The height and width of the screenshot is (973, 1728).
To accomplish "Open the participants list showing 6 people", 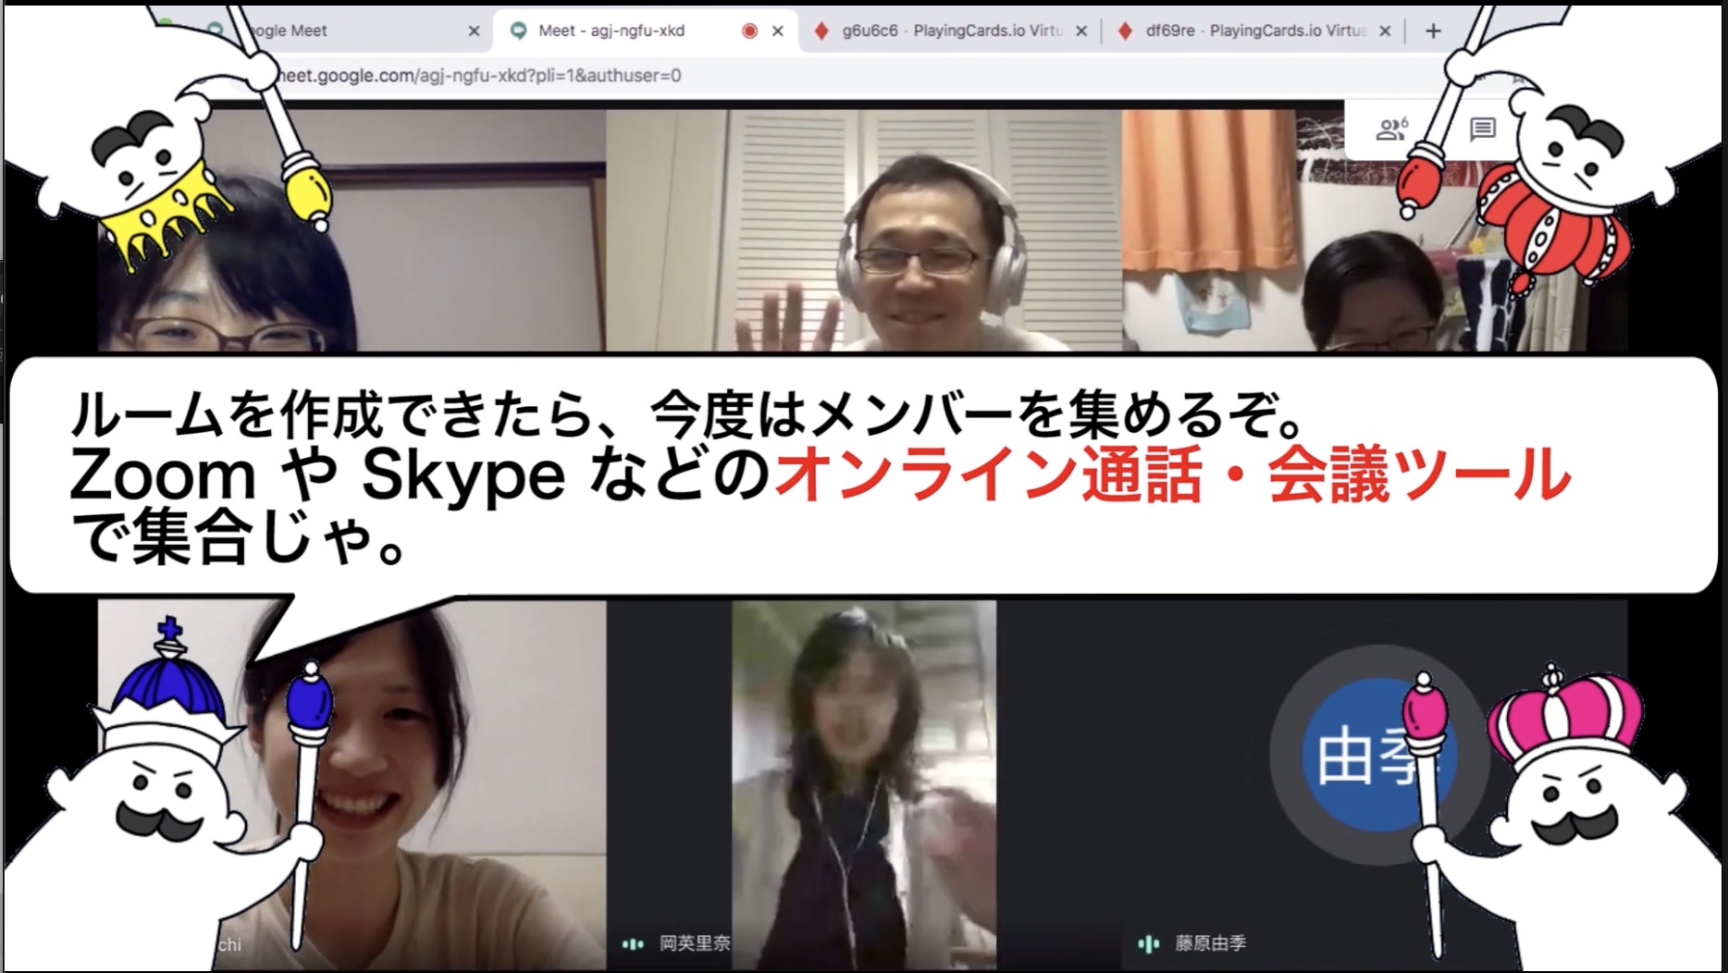I will click(x=1391, y=129).
